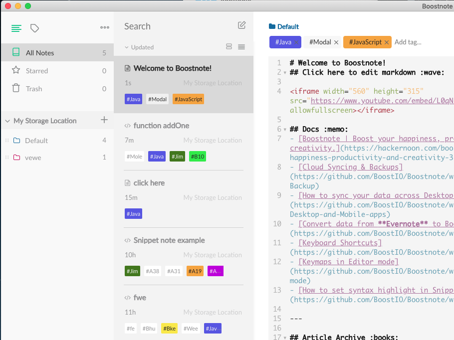This screenshot has height=340, width=454.
Task: Click the snippet icon beside Snippet note example
Action: click(127, 240)
